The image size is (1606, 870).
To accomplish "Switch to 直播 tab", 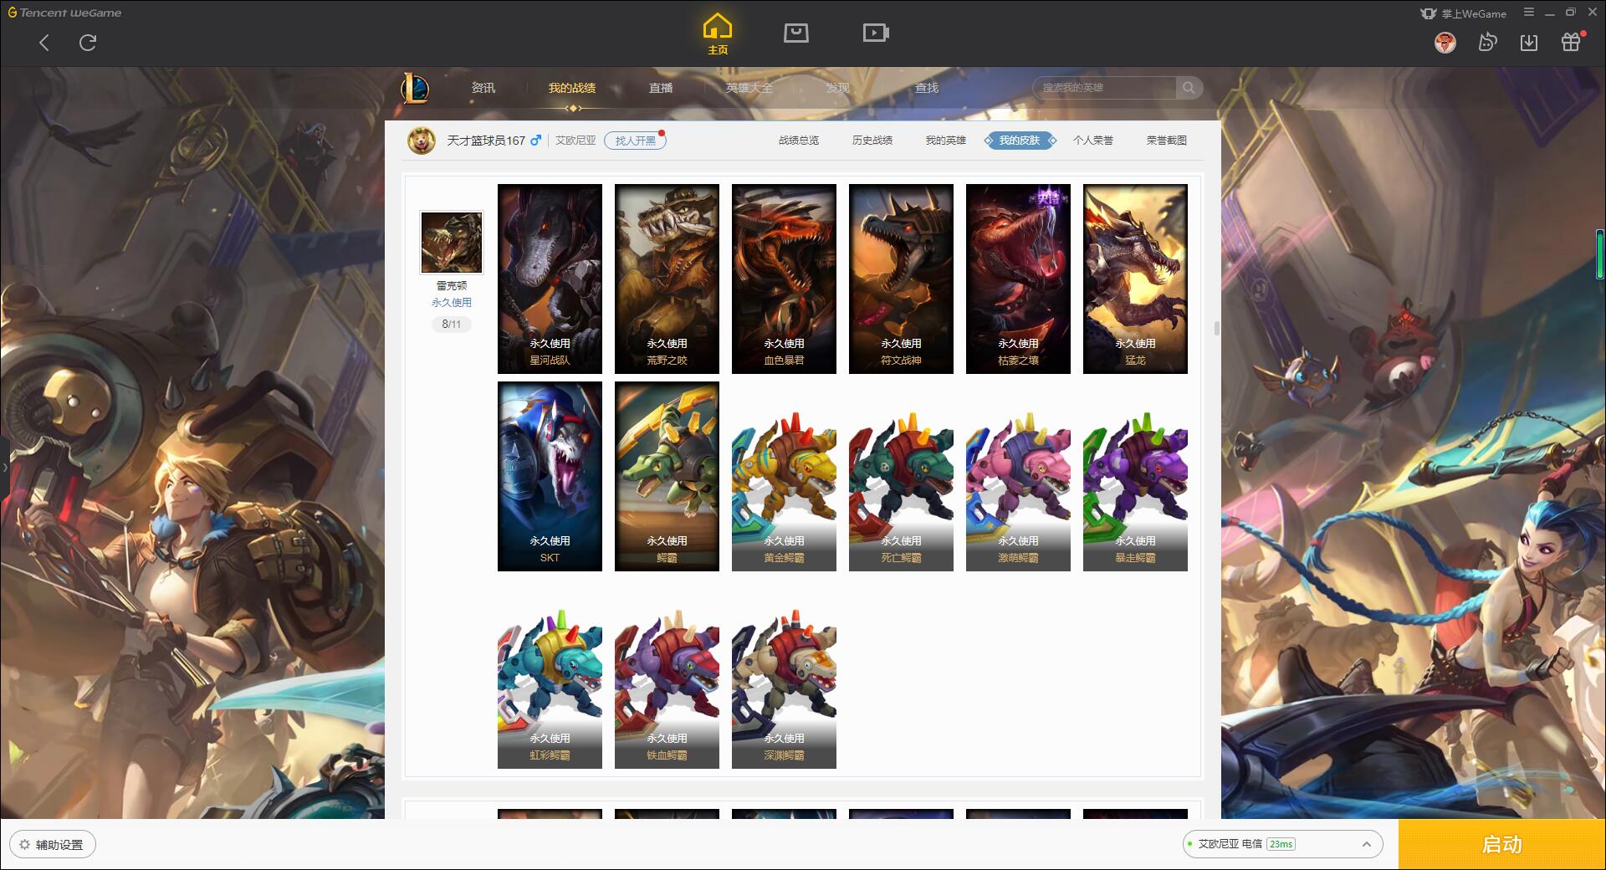I will [661, 88].
